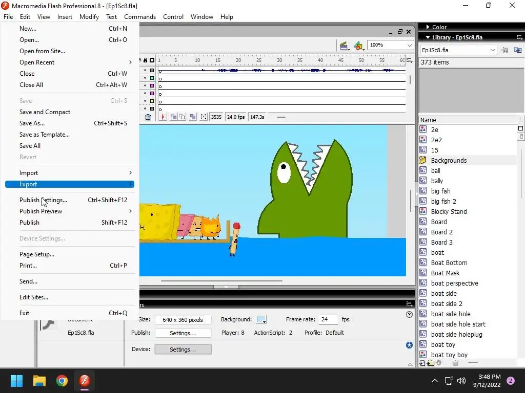Click New Symbol icon at library bottom
525x393 pixels.
tap(422, 363)
